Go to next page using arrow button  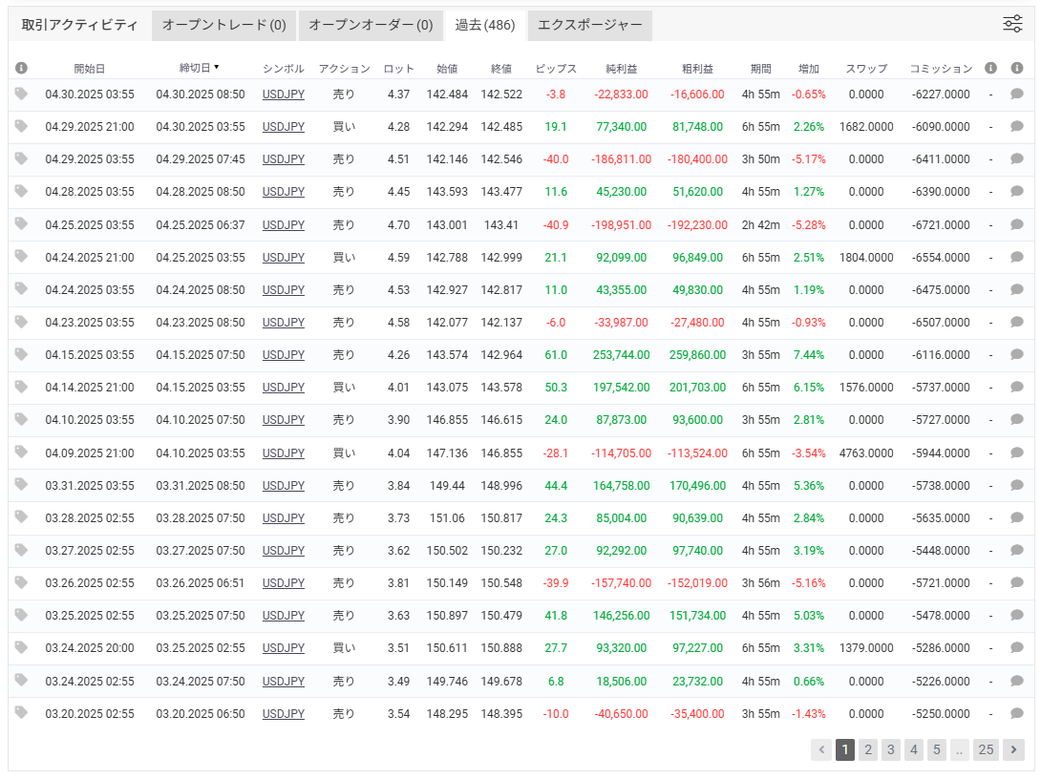pos(1013,749)
